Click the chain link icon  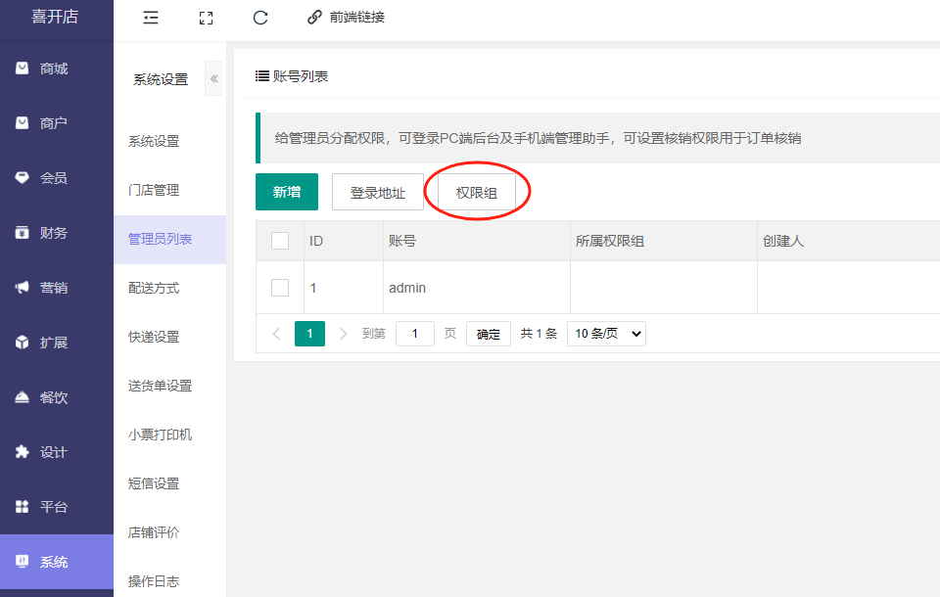[x=314, y=18]
